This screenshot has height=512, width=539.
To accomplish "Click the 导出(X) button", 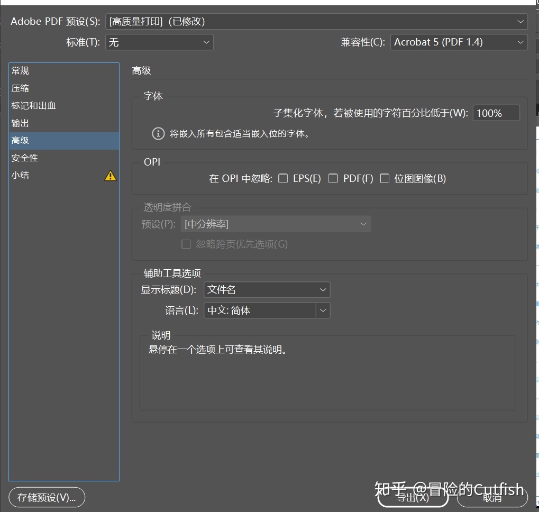I will click(413, 497).
